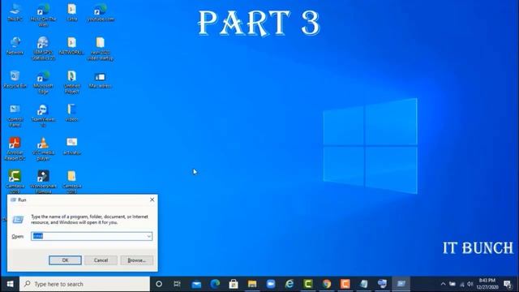This screenshot has width=519, height=292.
Task: Expand the Open combo box dropdown arrow
Action: tap(148, 236)
